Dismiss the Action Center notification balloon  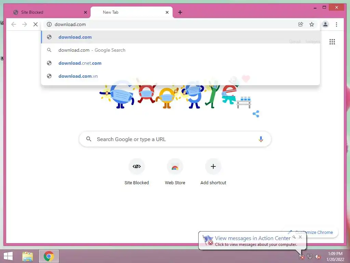[300, 237]
